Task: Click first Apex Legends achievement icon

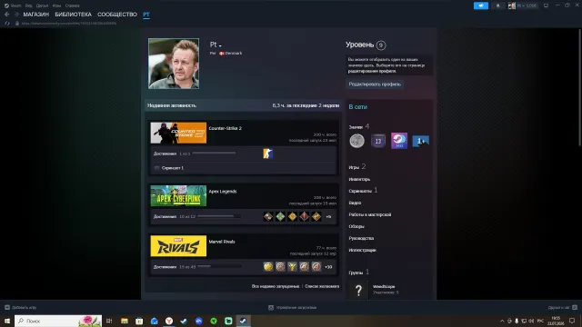Action: click(x=268, y=216)
